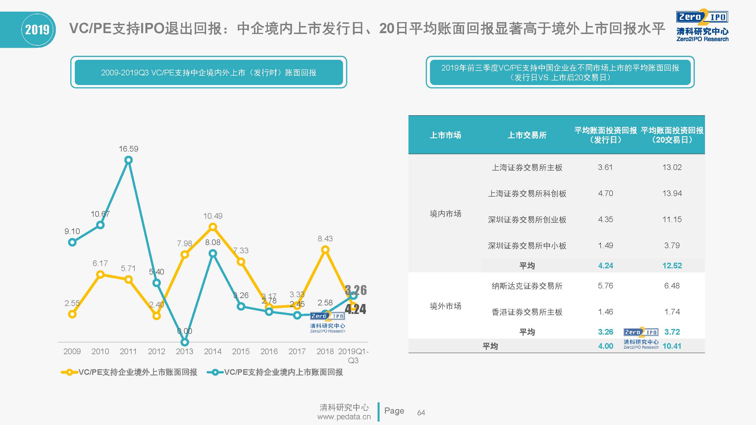Click the right table title banner for 2019
756x425 pixels.
560,73
